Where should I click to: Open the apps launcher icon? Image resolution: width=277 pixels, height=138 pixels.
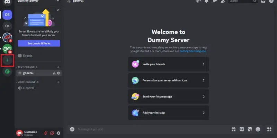click(x=269, y=129)
